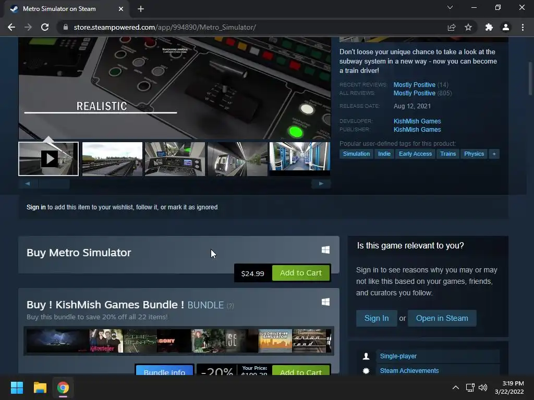Open Chrome profile avatar

[506, 27]
